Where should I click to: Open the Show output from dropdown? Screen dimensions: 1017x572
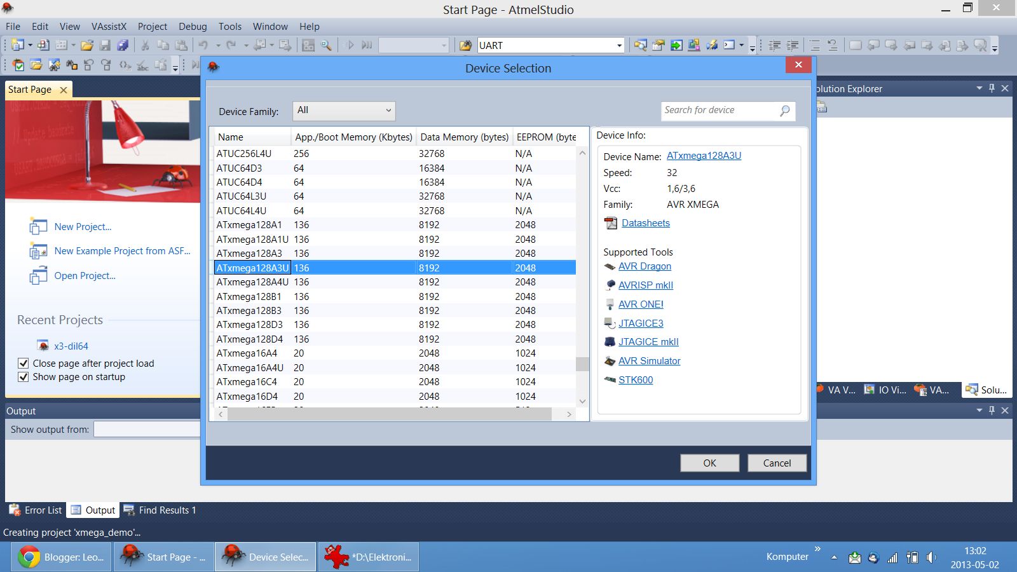coord(147,429)
